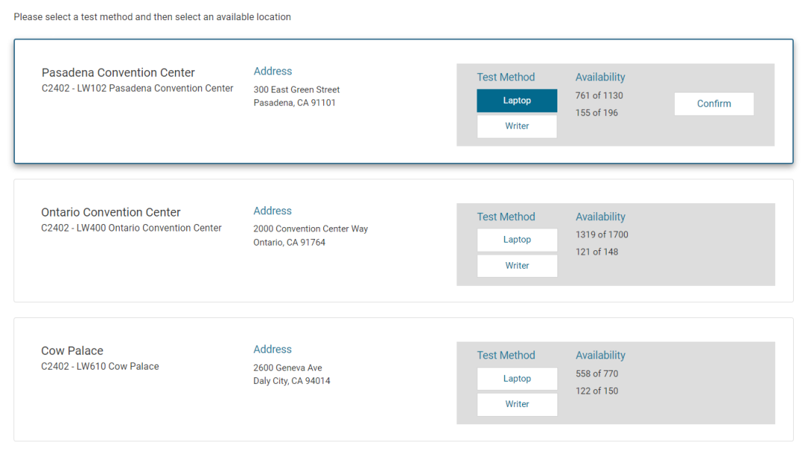The height and width of the screenshot is (457, 808).
Task: Pick Writer test method for Cow Palace
Action: tap(517, 404)
